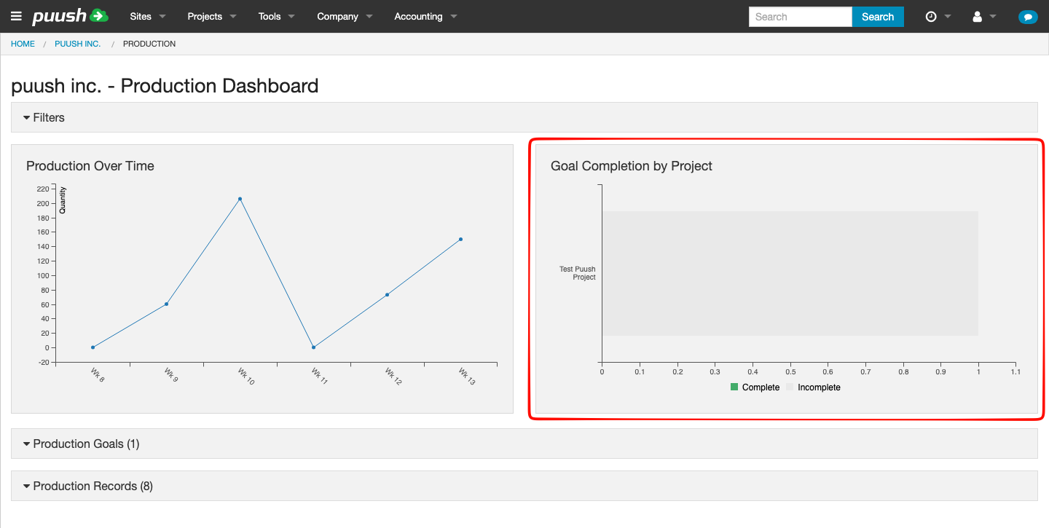Image resolution: width=1049 pixels, height=528 pixels.
Task: Open the navigation hamburger menu
Action: pyautogui.click(x=16, y=16)
